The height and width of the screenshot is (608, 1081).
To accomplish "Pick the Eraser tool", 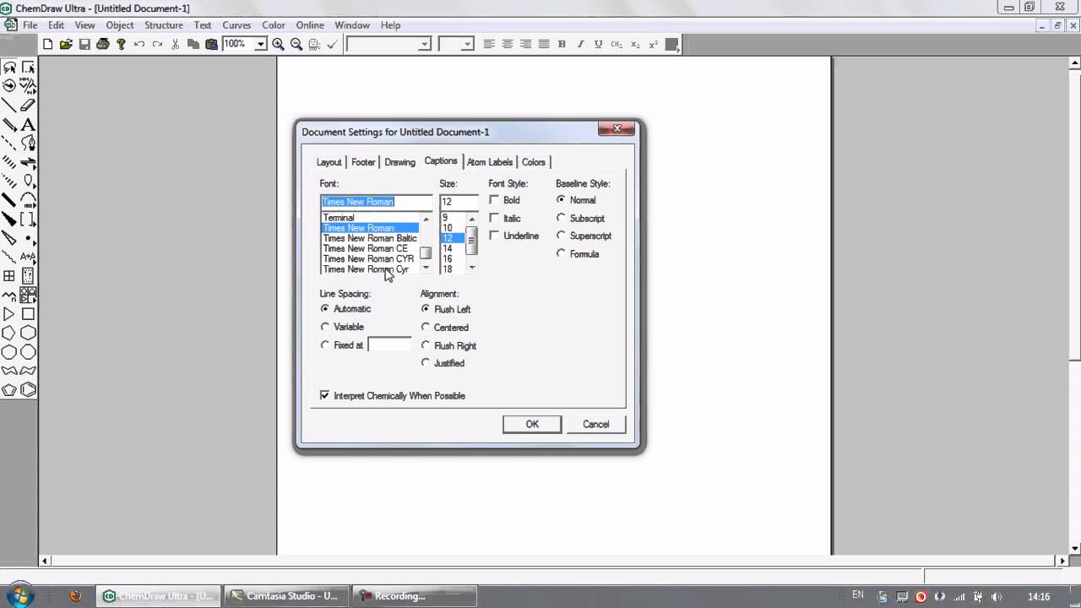I will click(x=28, y=106).
